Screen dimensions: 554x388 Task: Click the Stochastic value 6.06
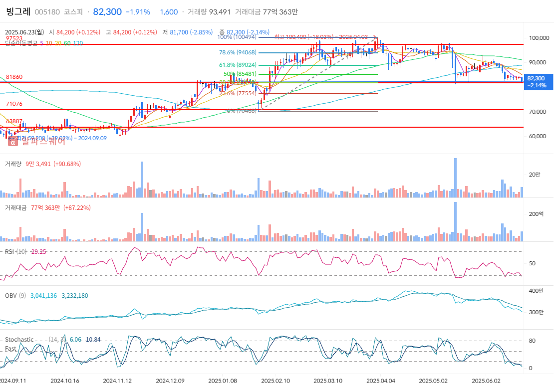pos(75,340)
